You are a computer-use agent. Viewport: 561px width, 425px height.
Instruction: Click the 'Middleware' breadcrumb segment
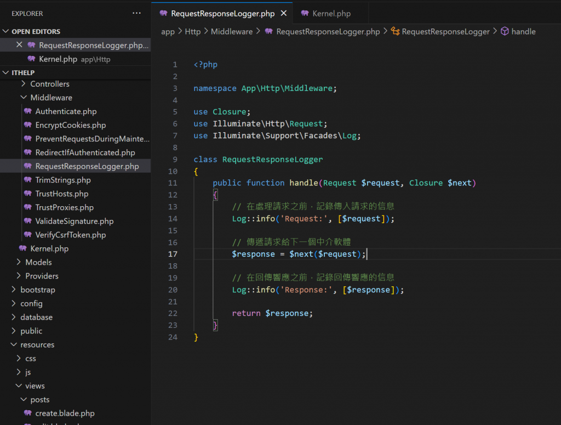click(232, 31)
